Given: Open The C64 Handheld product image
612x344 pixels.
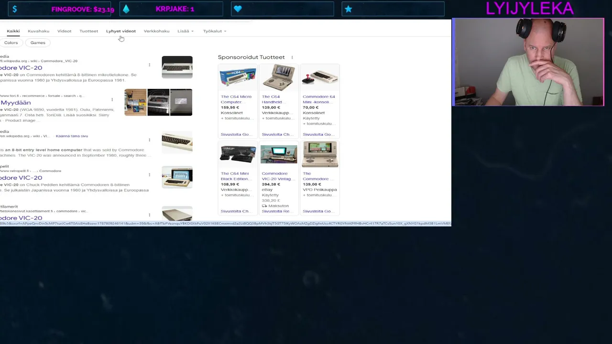Looking at the screenshot, I should coord(279,77).
